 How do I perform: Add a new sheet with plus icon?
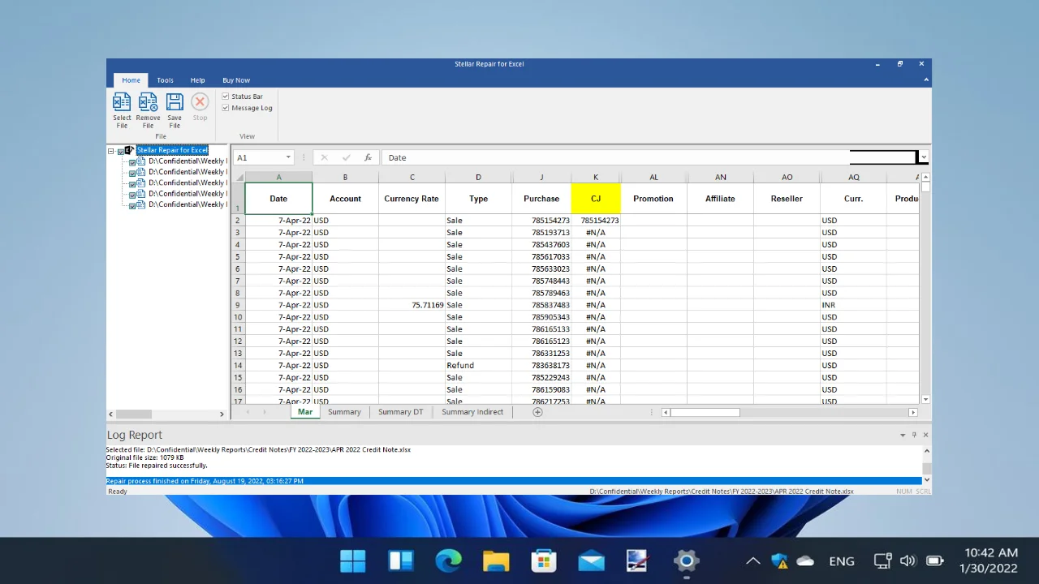537,412
